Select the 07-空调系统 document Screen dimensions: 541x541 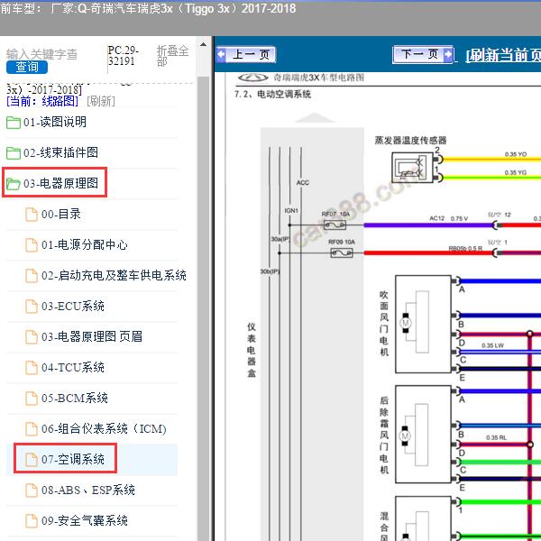pyautogui.click(x=73, y=459)
